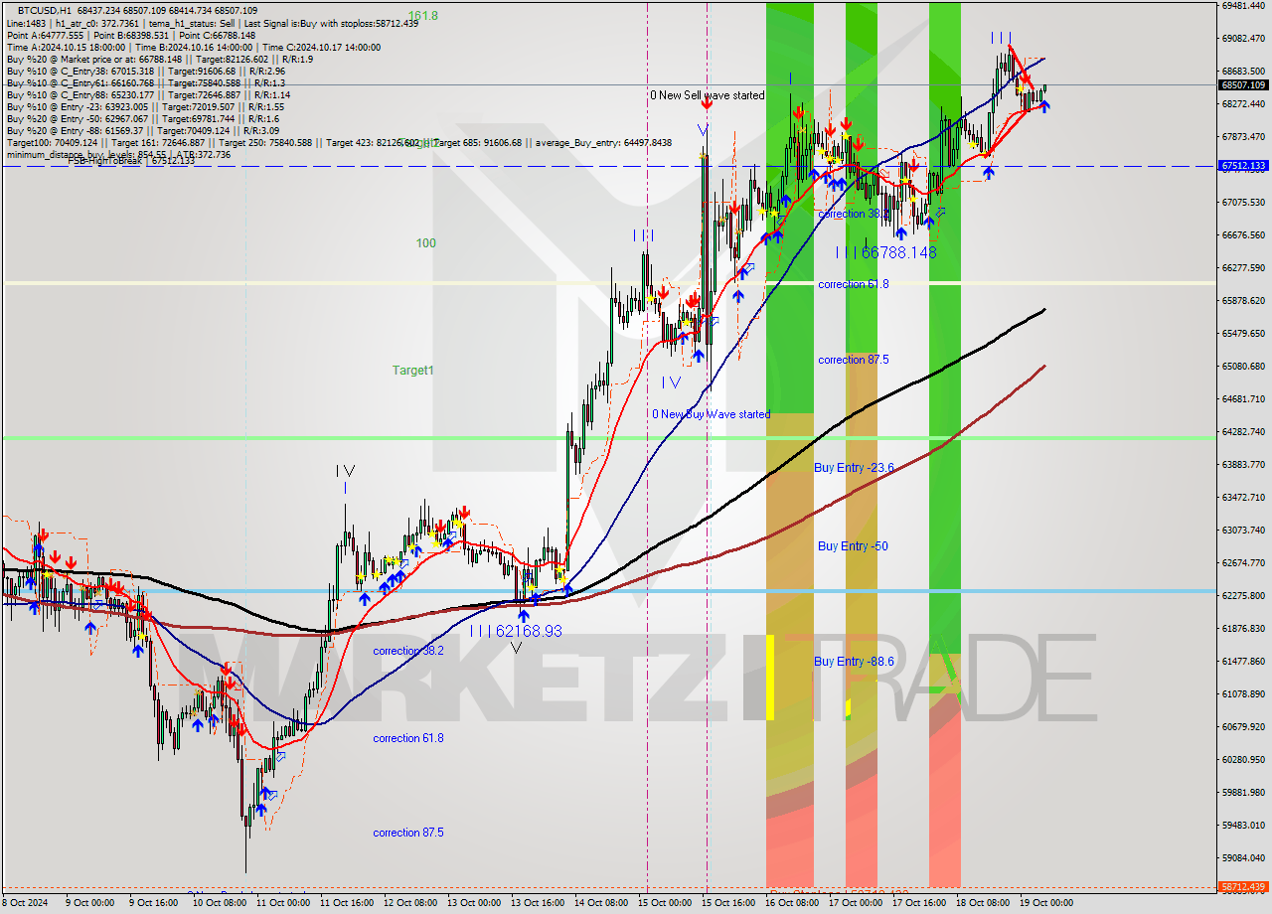1272x914 pixels.
Task: Click the 'minimum_distance_buy_levels' line
Action: (118, 154)
